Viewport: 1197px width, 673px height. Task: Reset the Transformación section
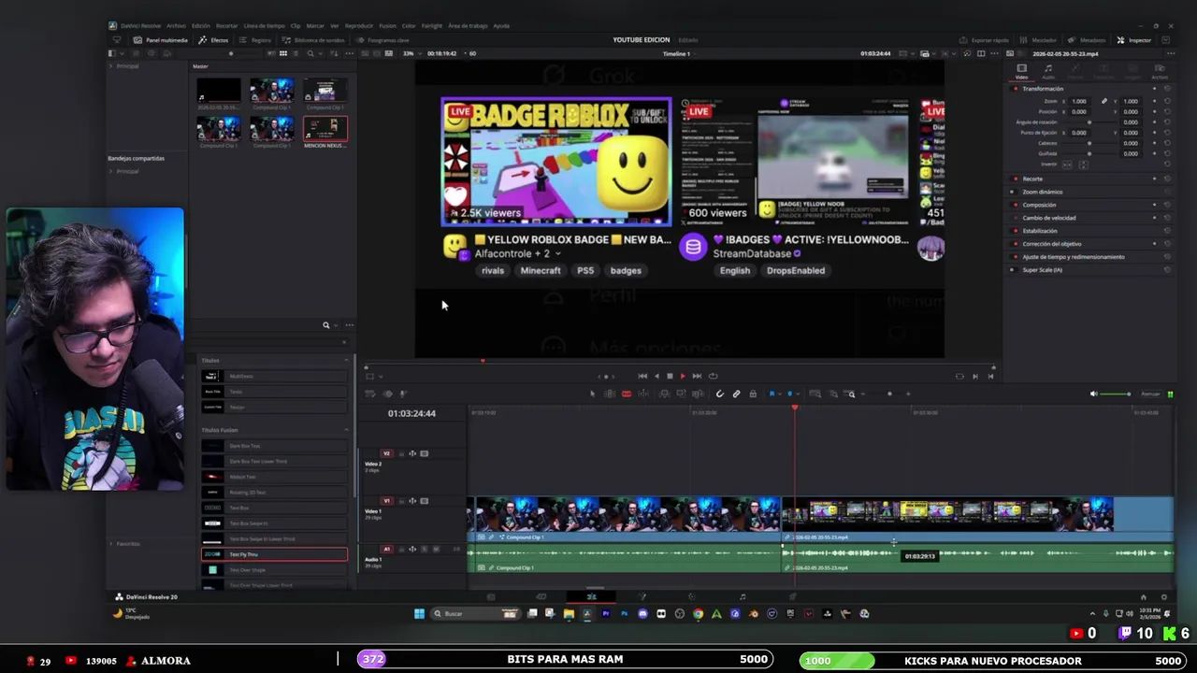coord(1167,89)
